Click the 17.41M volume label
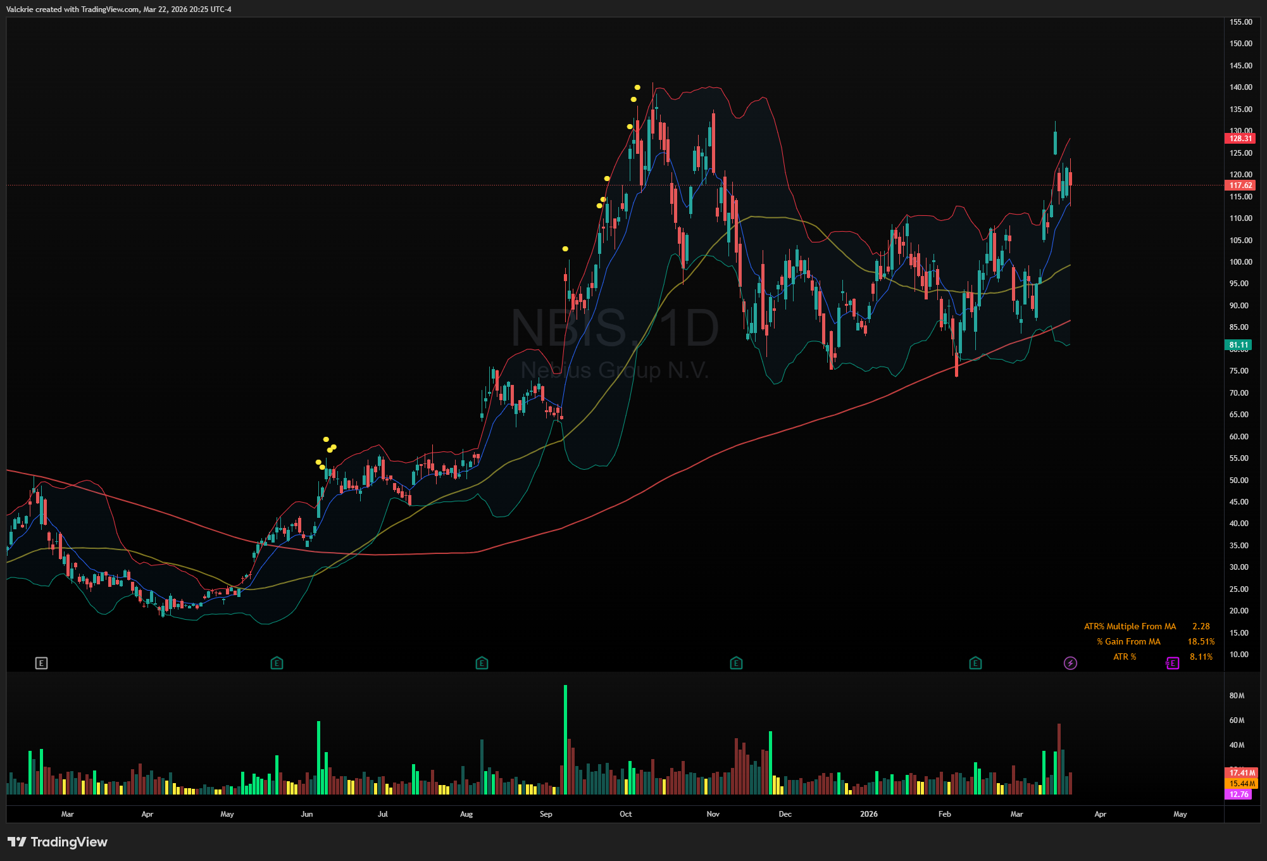The image size is (1267, 861). (1242, 772)
